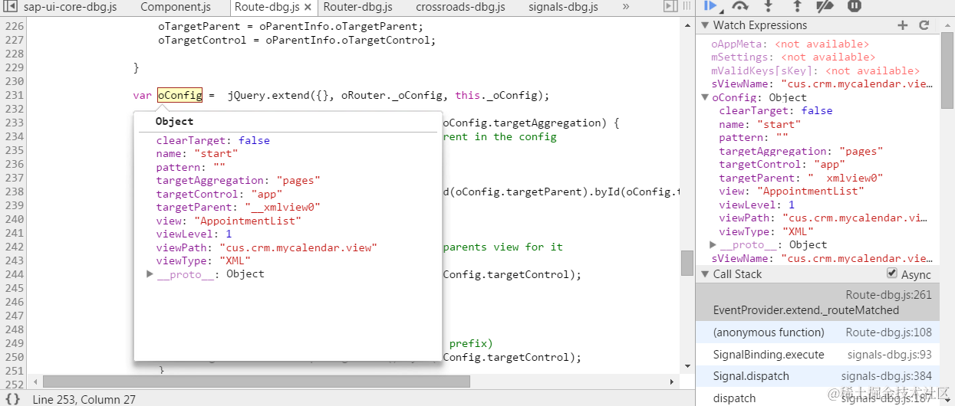Collapse the Call Stack section
This screenshot has height=406, width=955.
pyautogui.click(x=706, y=273)
